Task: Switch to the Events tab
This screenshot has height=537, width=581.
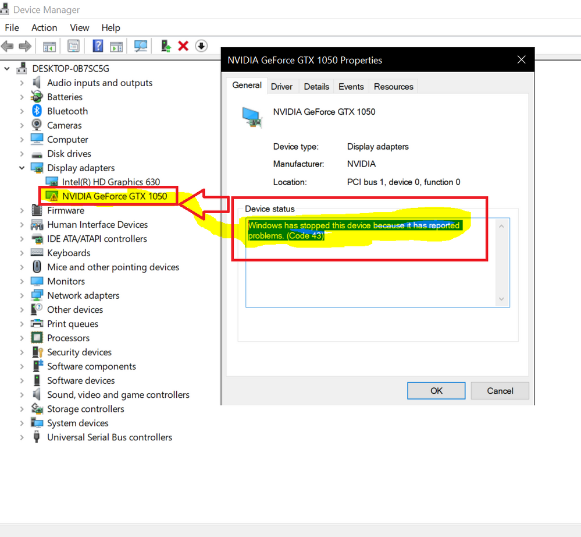Action: tap(351, 86)
